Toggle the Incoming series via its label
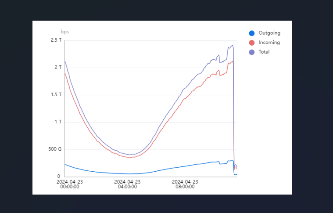Viewport: 333px width, 213px height. pyautogui.click(x=269, y=43)
